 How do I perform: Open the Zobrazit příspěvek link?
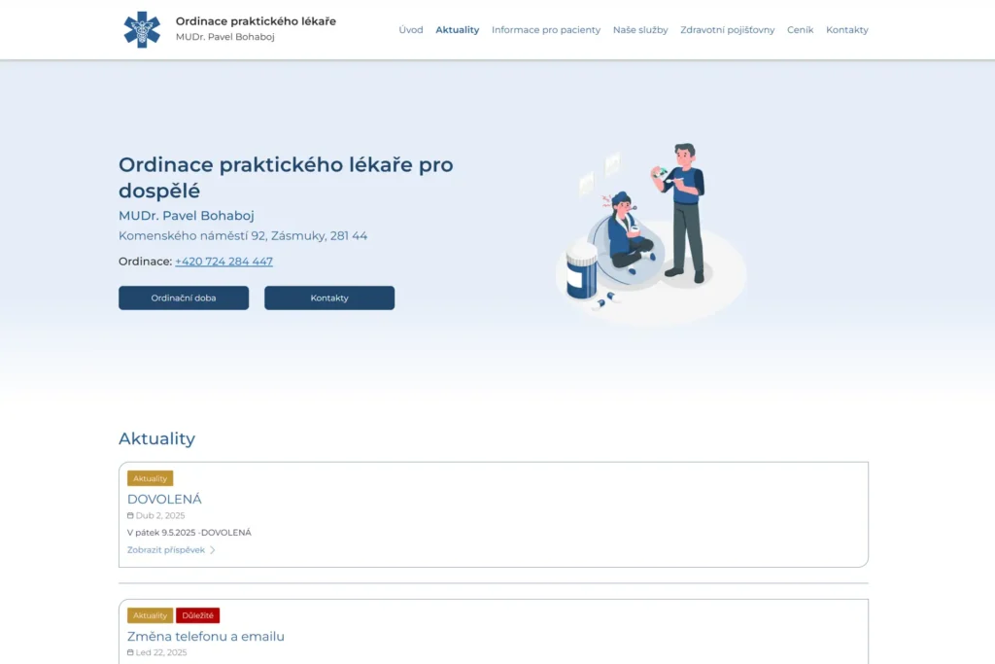click(165, 550)
